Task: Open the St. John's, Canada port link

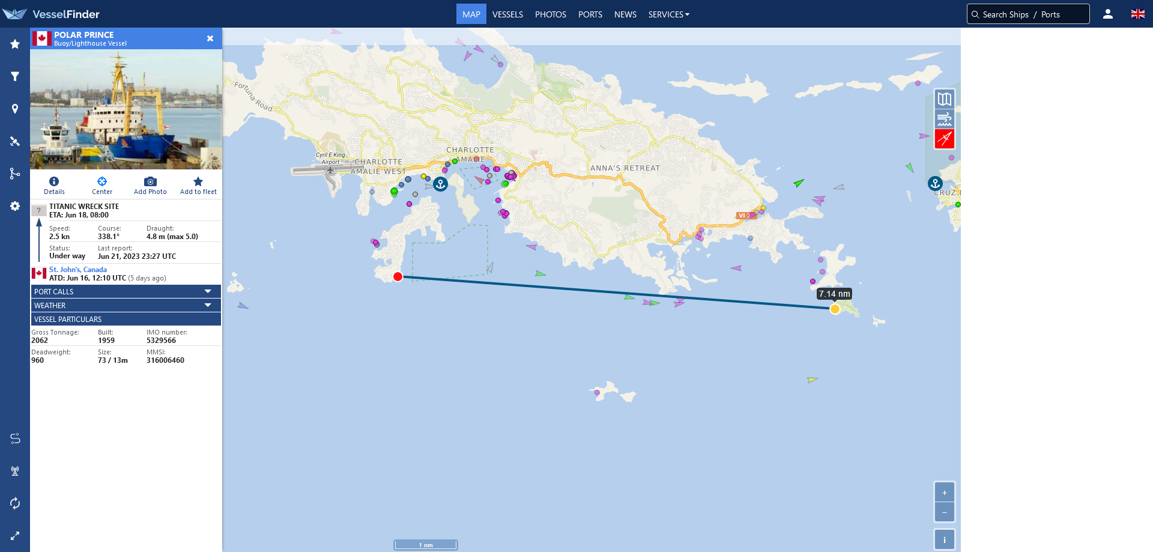Action: (78, 270)
